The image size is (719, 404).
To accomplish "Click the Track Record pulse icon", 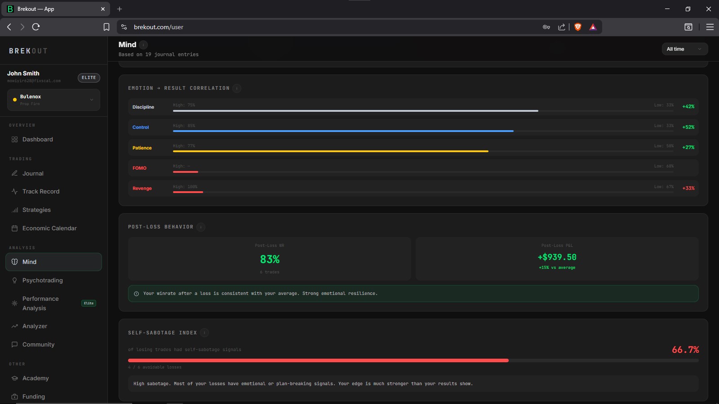I will [x=14, y=192].
